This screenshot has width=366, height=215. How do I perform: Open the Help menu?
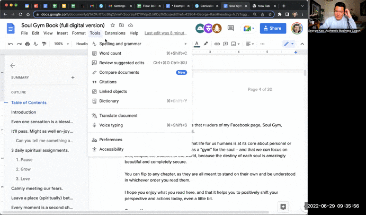click(134, 33)
